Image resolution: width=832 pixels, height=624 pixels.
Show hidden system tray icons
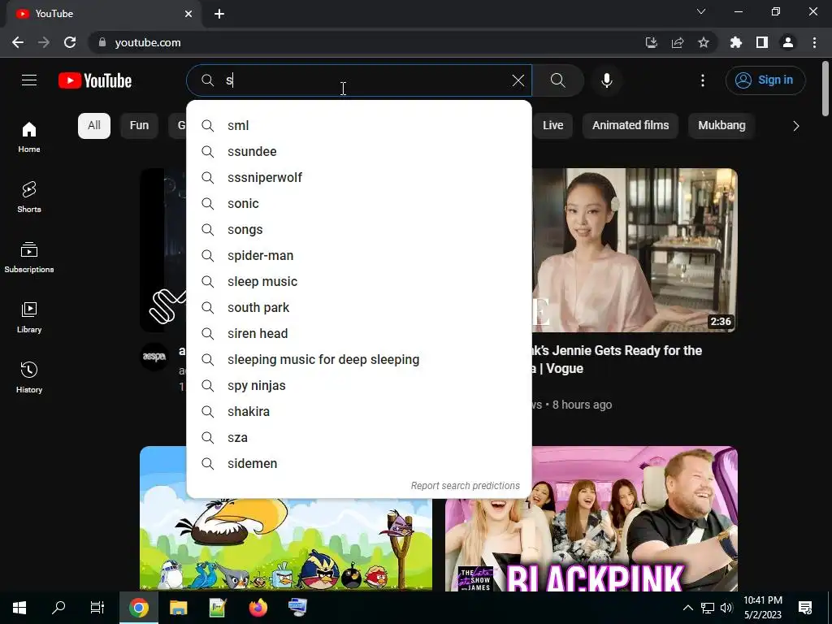(x=687, y=608)
